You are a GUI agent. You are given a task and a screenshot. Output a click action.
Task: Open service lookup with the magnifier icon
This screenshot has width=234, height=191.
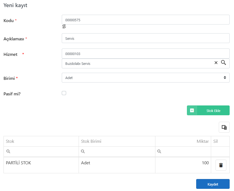223,62
